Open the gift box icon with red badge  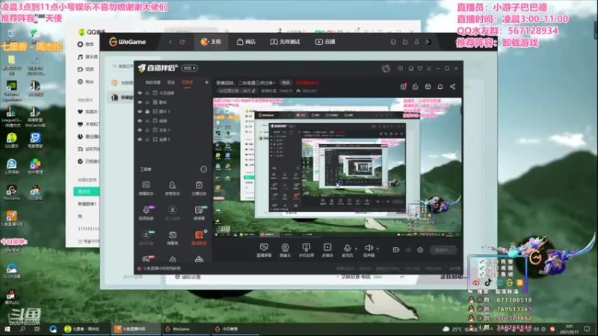point(403,87)
